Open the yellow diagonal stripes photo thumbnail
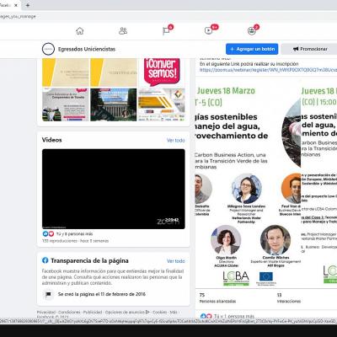Viewport: 337px width, 337px height. pos(162,104)
